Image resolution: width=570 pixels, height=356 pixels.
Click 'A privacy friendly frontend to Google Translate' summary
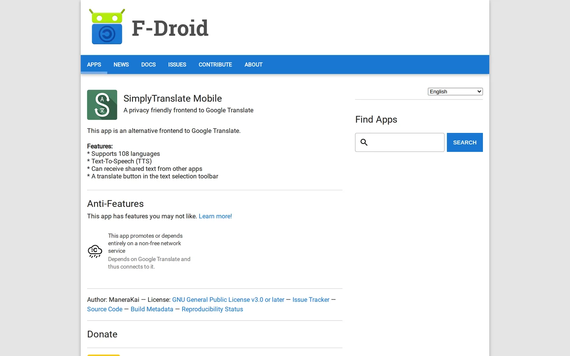(x=188, y=110)
